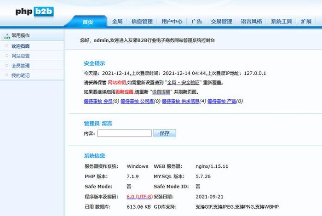The width and height of the screenshot is (322, 216).
Task: Select the 广告 tab
Action: coord(196,21)
